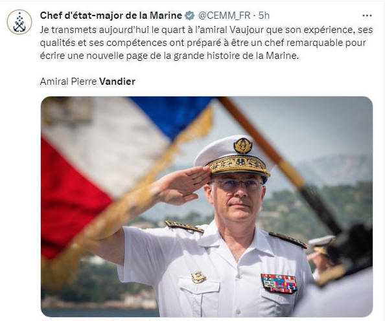Click the @CEMM_FR handle
Viewport: 385px width, 321px height.
pyautogui.click(x=224, y=16)
